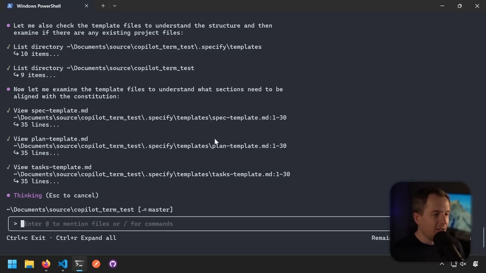This screenshot has width=486, height=273.
Task: Open GitHub Desktop from the taskbar
Action: (x=112, y=264)
